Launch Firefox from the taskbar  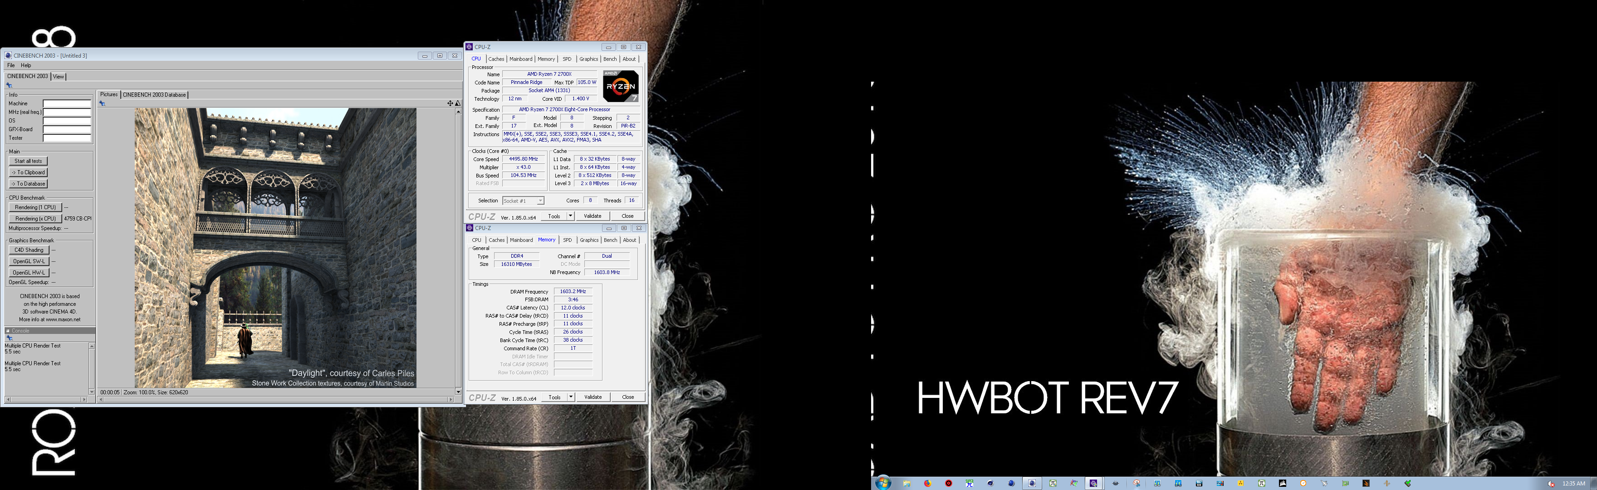(x=927, y=483)
